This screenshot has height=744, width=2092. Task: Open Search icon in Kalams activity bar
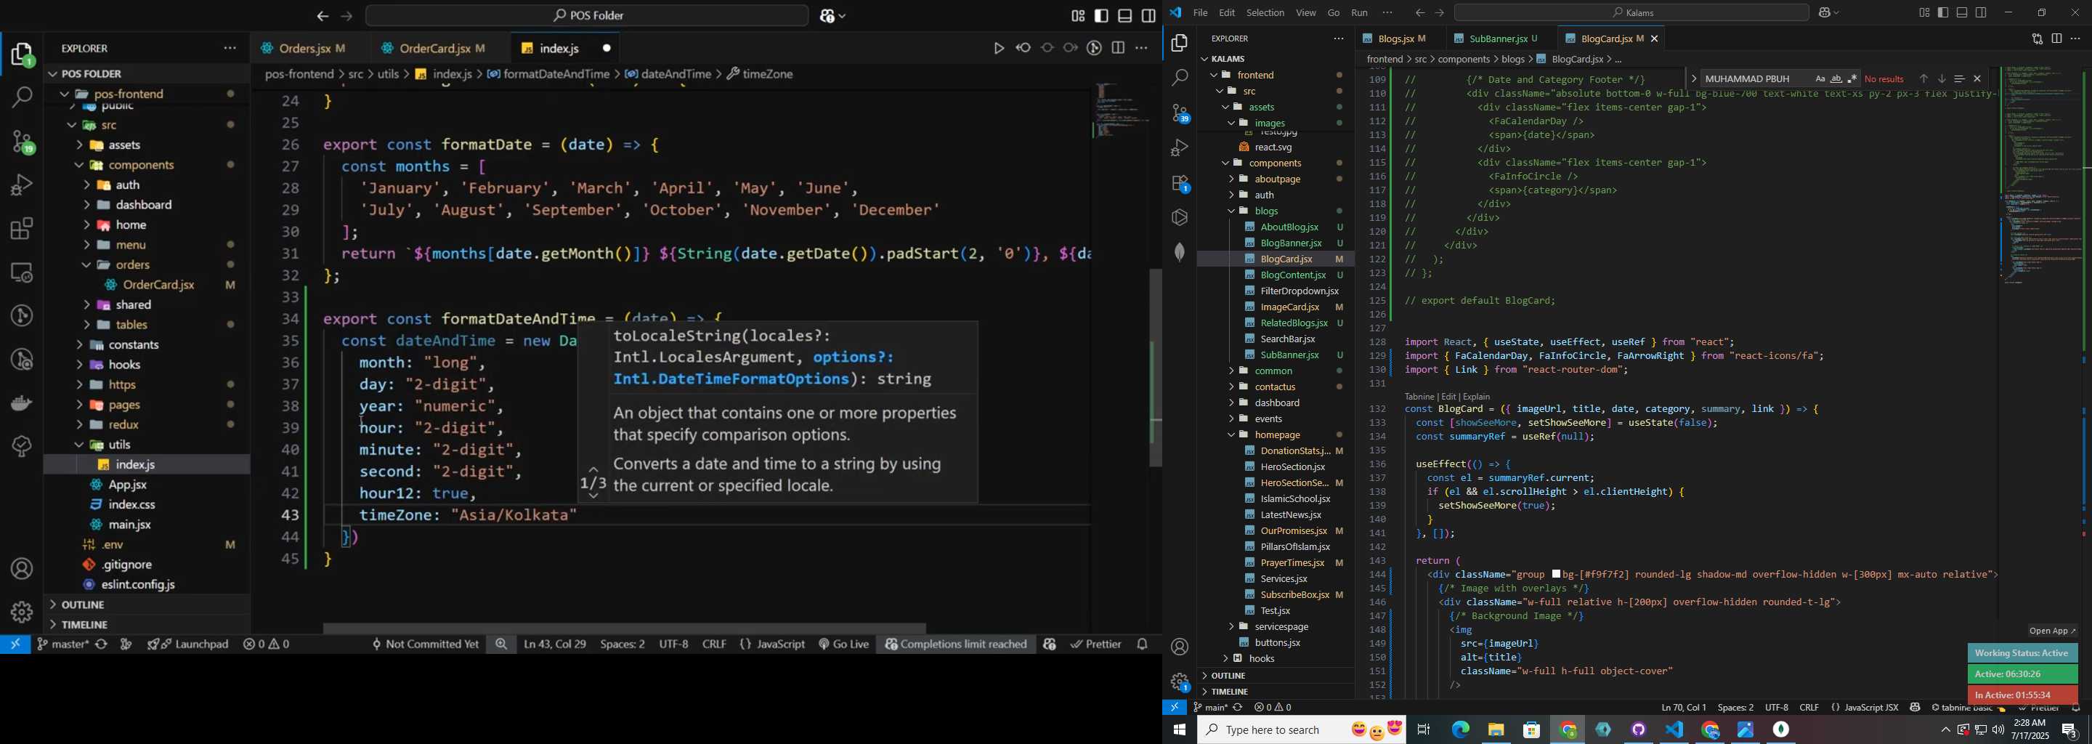pos(1180,78)
